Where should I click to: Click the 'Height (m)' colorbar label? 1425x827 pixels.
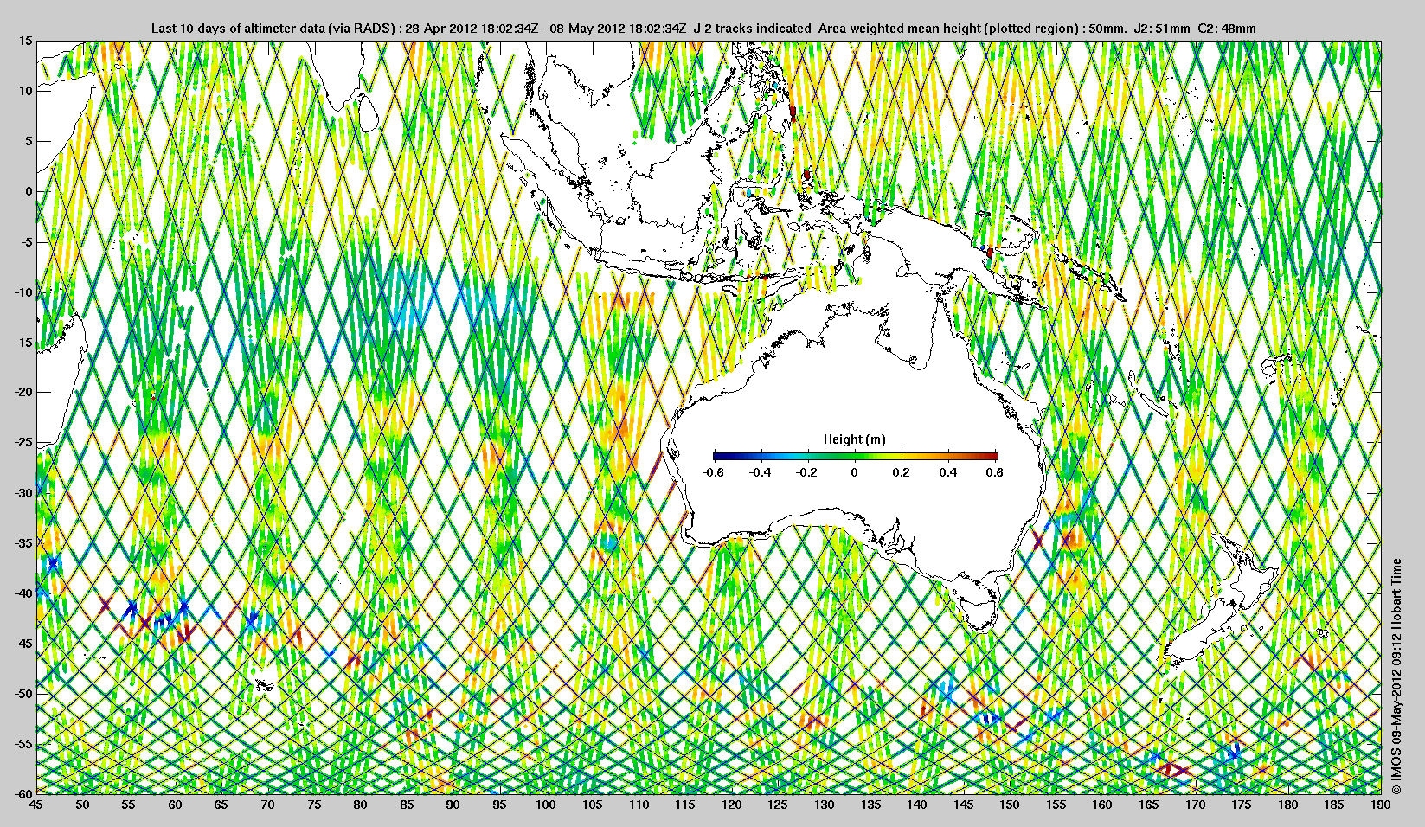[x=855, y=439]
